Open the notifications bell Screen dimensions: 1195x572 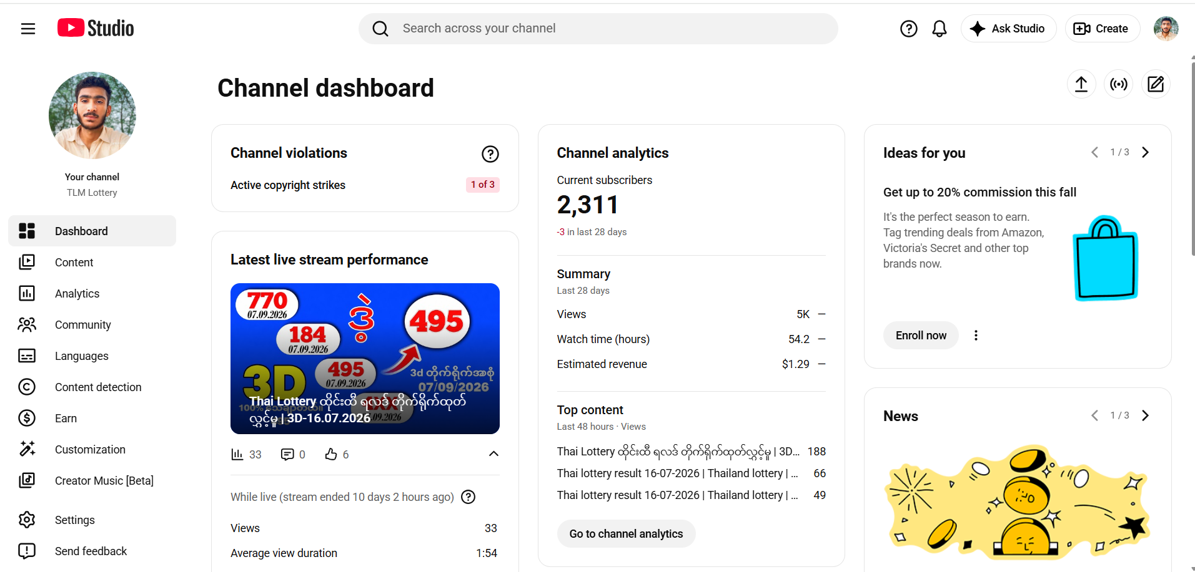tap(939, 29)
